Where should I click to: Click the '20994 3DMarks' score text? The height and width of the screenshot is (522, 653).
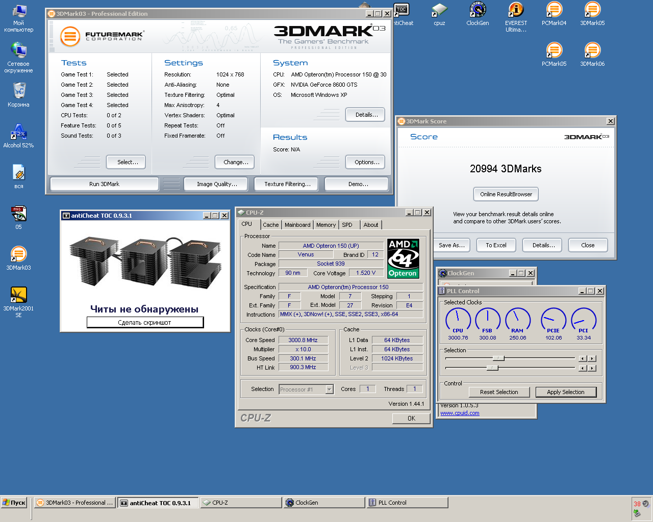(x=506, y=169)
